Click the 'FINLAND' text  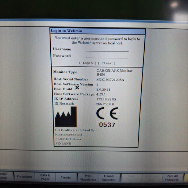(63, 144)
